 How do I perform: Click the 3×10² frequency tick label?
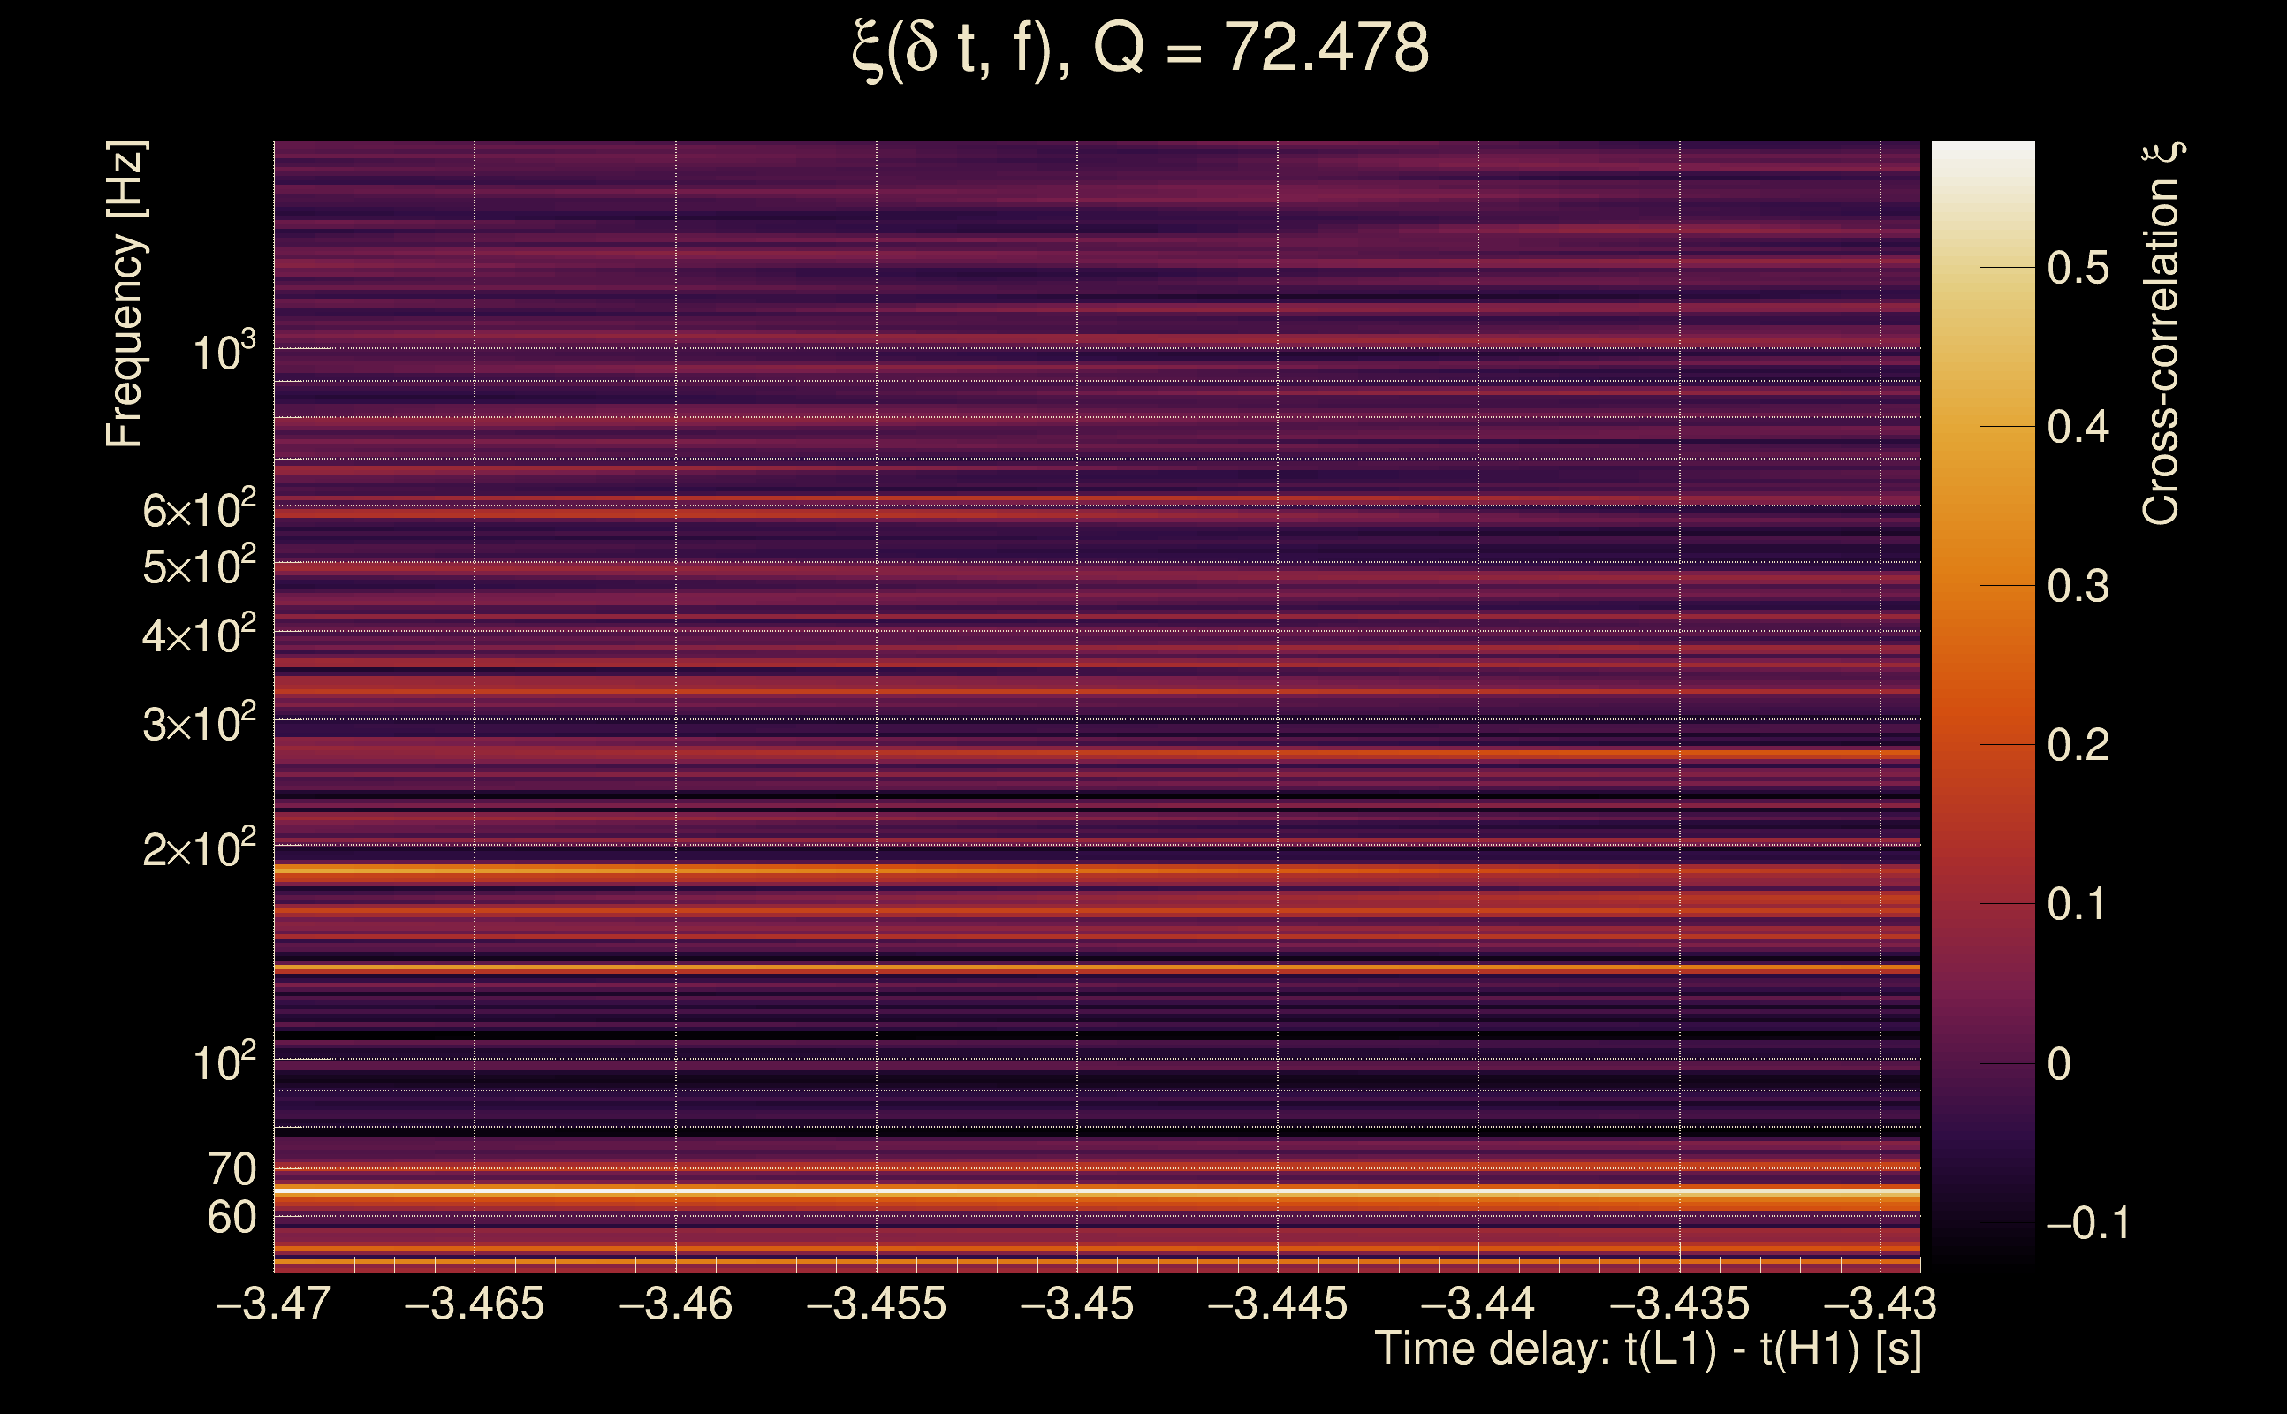(199, 725)
